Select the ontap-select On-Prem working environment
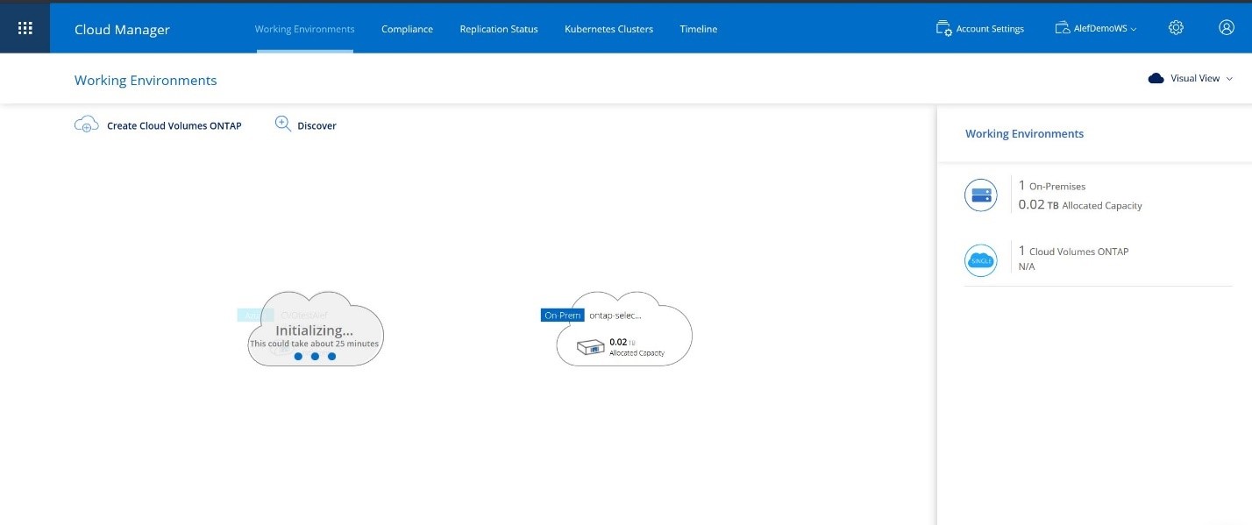This screenshot has width=1252, height=525. click(x=624, y=330)
